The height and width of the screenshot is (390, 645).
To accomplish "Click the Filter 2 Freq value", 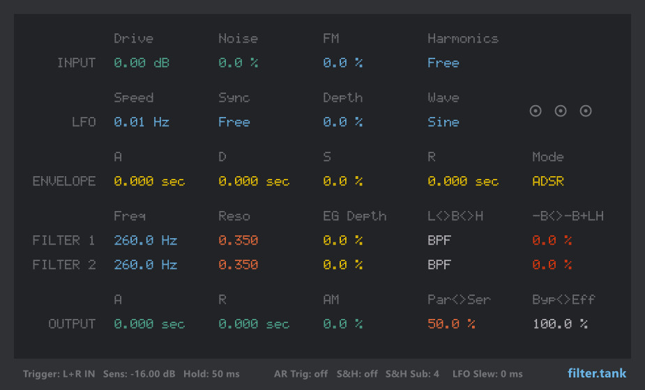I will tap(145, 265).
